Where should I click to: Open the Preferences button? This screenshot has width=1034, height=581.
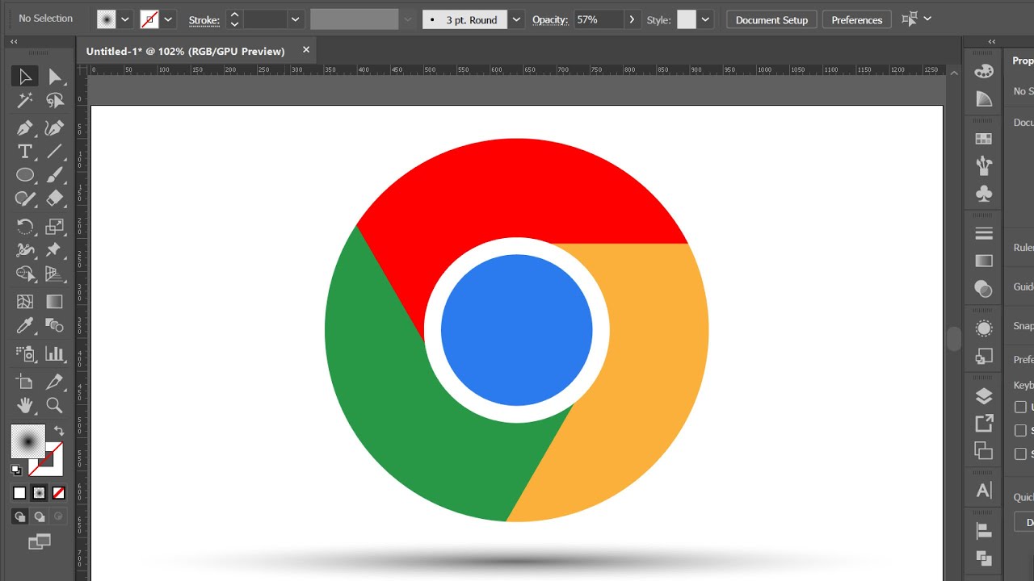tap(857, 19)
